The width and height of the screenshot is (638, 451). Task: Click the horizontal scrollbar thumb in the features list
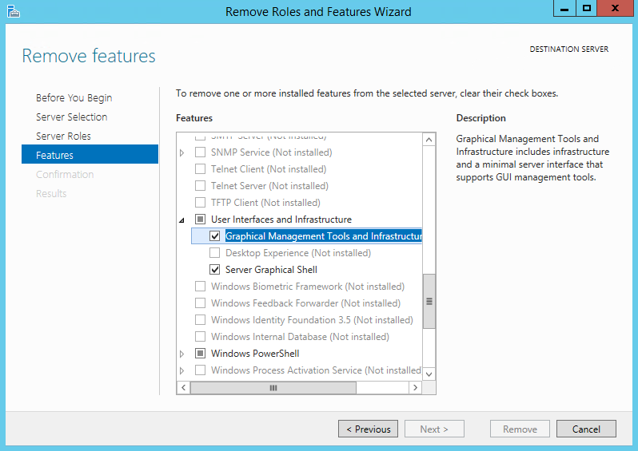pyautogui.click(x=273, y=388)
